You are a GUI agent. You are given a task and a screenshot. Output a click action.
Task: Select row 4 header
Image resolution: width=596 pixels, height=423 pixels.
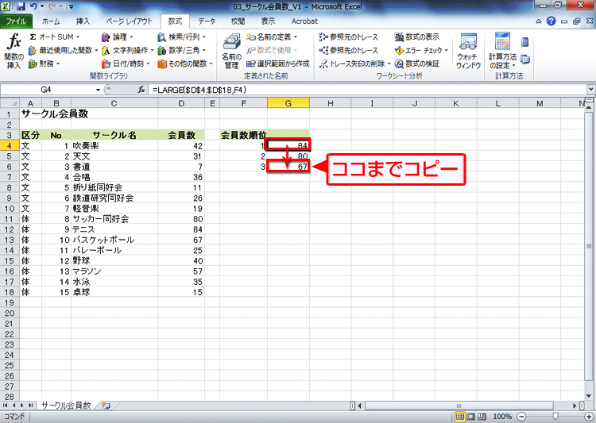(10, 146)
